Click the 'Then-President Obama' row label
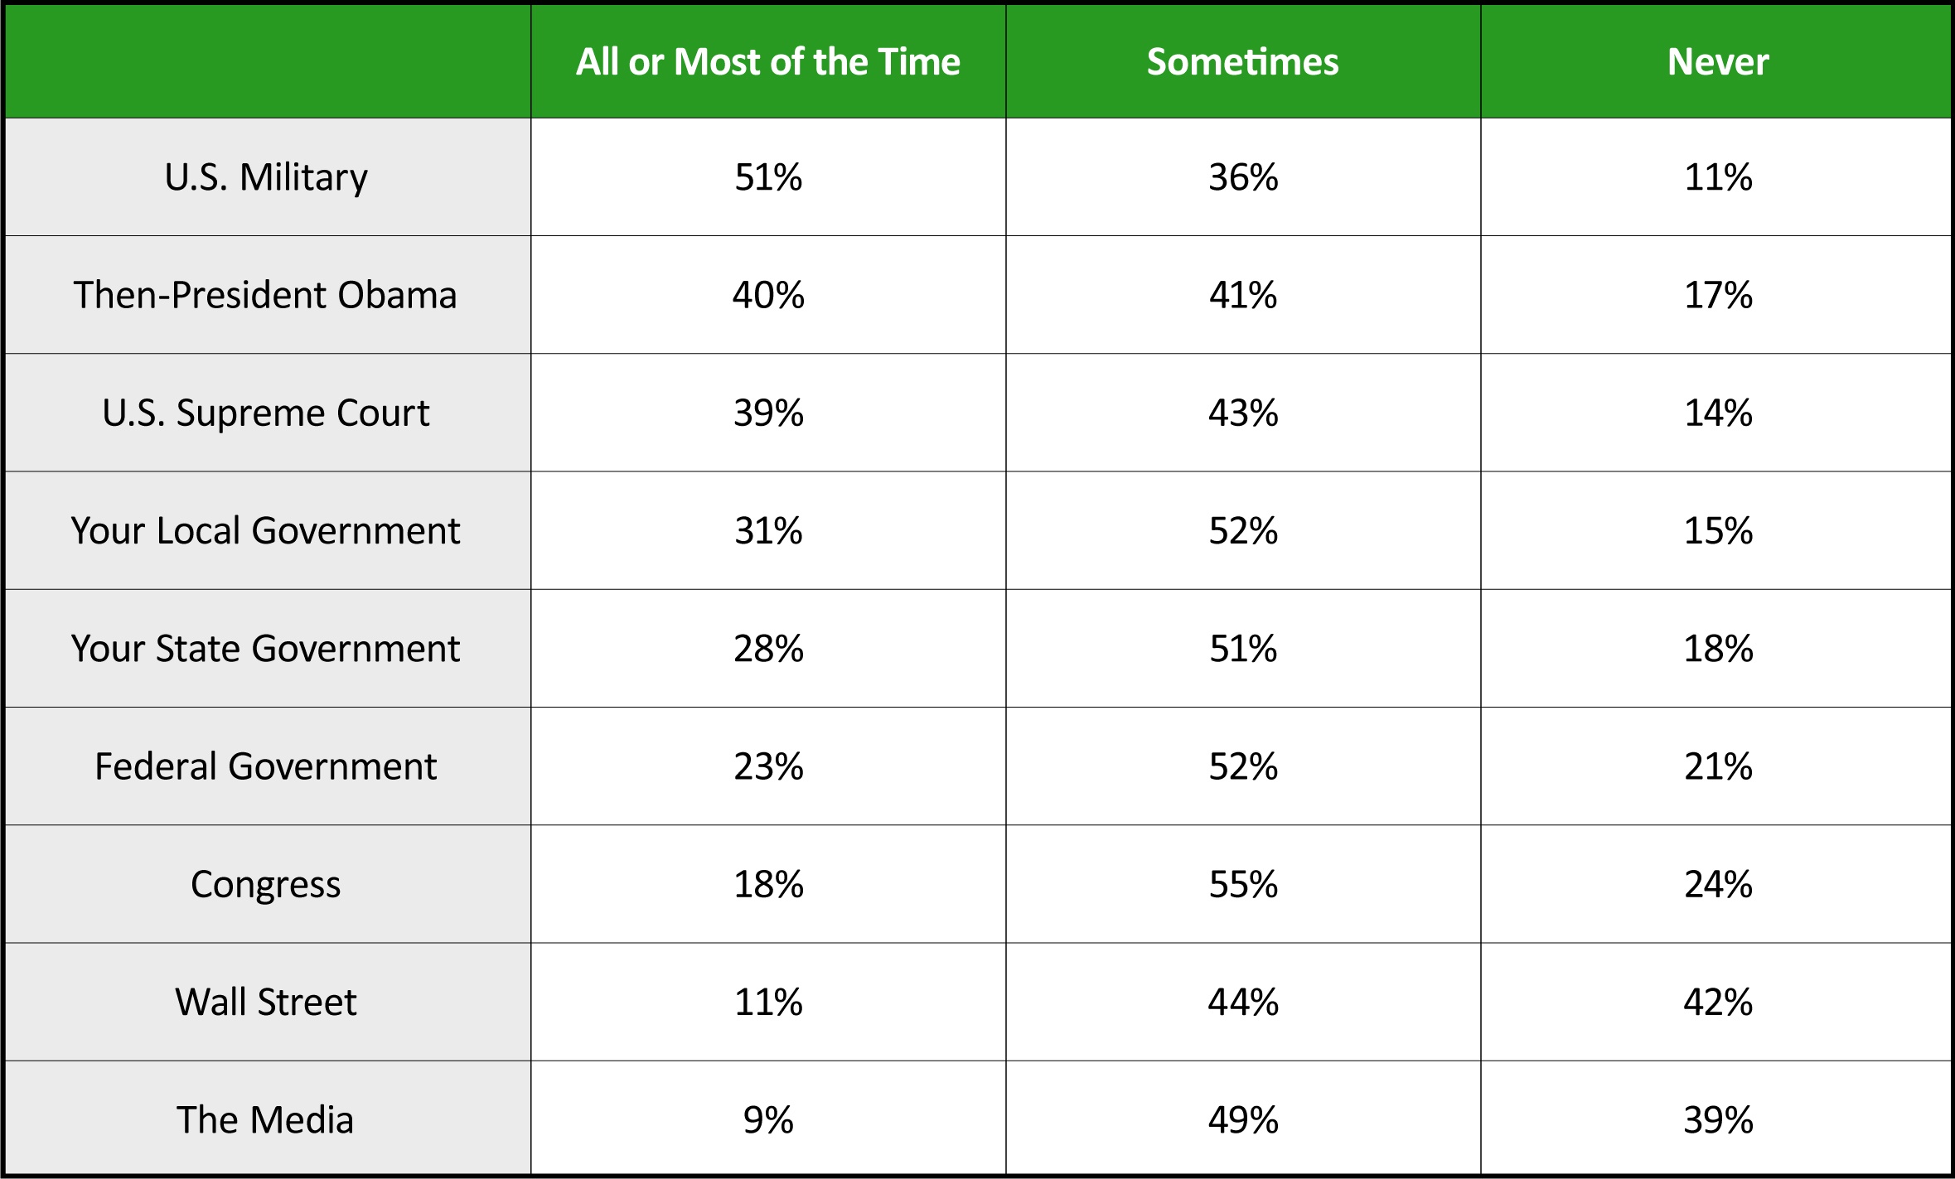1955x1179 pixels. (x=265, y=295)
